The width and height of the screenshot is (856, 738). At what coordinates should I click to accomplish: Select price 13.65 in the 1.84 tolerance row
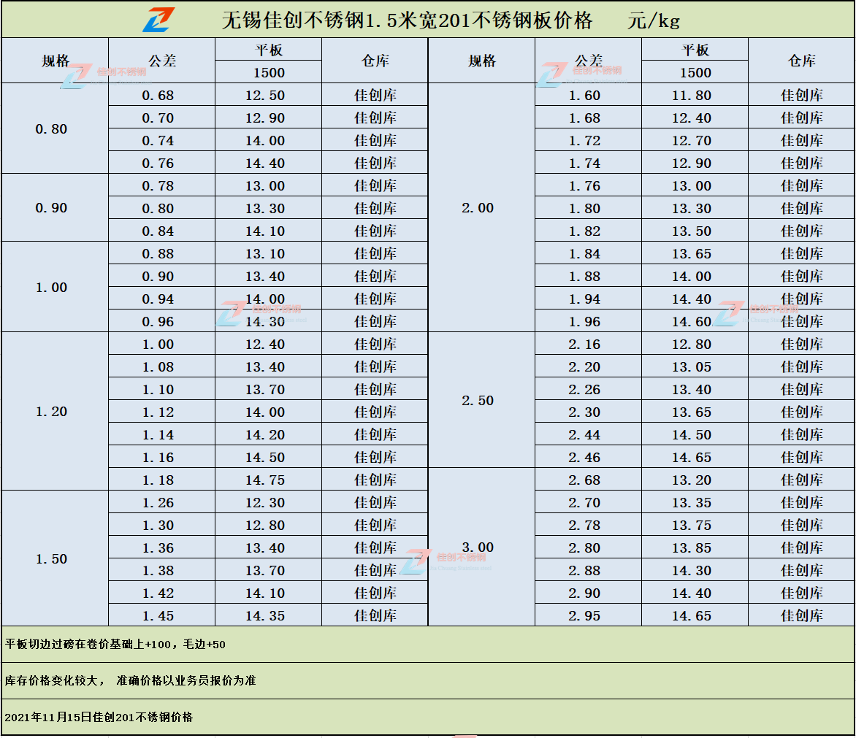pos(692,254)
